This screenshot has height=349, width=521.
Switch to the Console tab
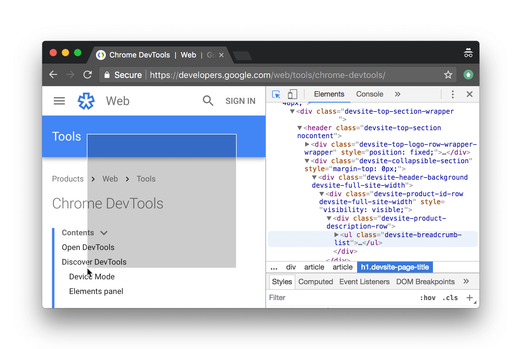point(369,94)
